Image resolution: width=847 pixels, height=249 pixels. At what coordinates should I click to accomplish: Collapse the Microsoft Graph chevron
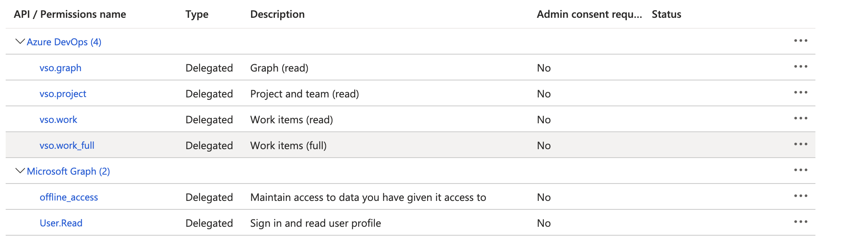click(x=20, y=171)
